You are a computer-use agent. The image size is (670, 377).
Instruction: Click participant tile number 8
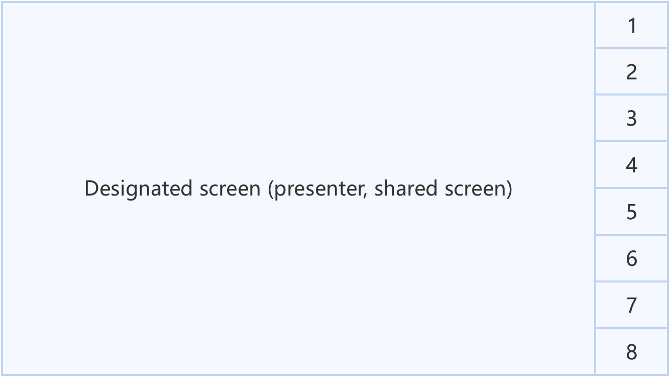[x=631, y=352]
